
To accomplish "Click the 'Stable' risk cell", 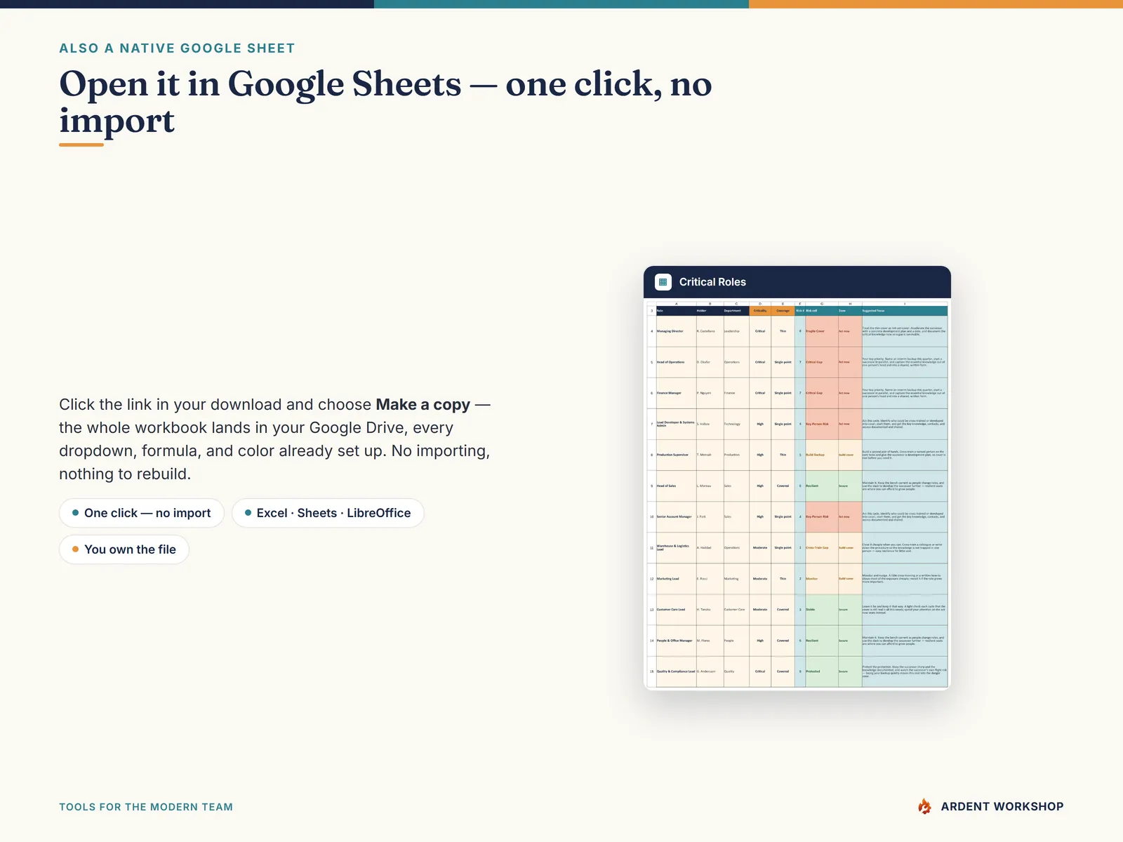I will pos(821,610).
